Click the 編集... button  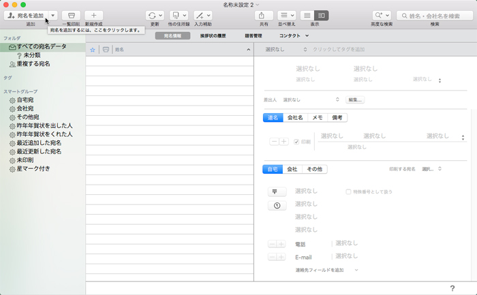click(x=355, y=99)
